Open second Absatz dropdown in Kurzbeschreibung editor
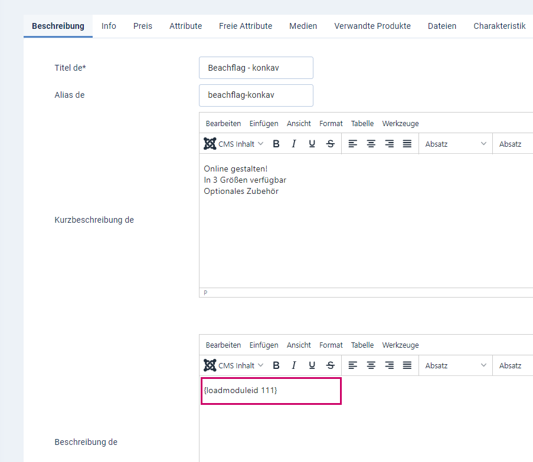The image size is (533, 462). [x=514, y=144]
